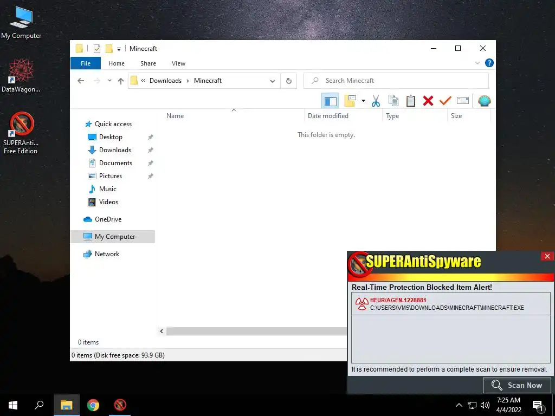Select Quick access in navigation pane
The height and width of the screenshot is (416, 555).
113,124
